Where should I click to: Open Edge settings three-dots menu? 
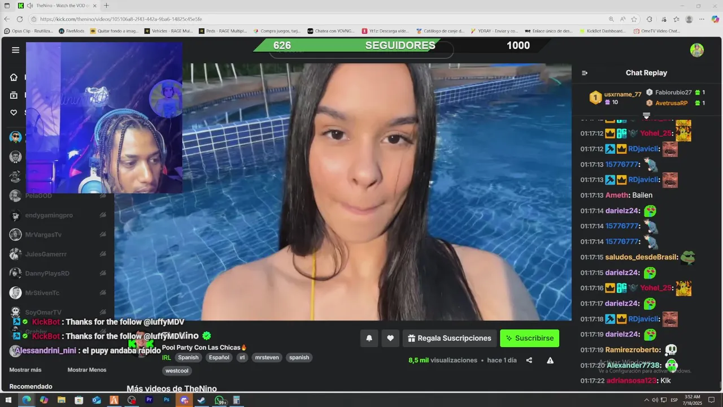coord(702,19)
